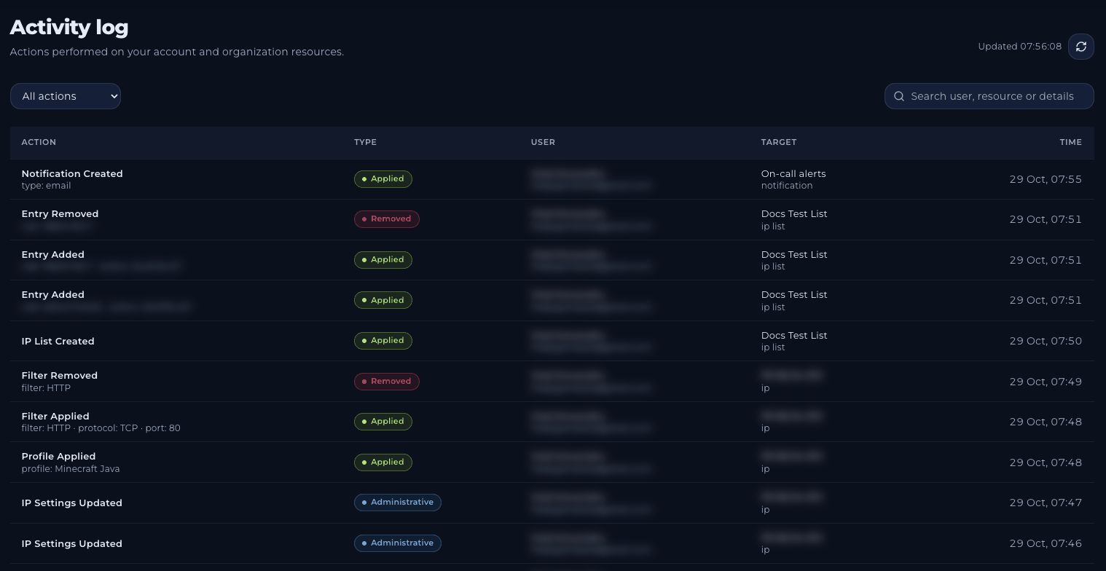Refresh the activity log with the reload icon
The width and height of the screenshot is (1106, 571).
[1081, 47]
